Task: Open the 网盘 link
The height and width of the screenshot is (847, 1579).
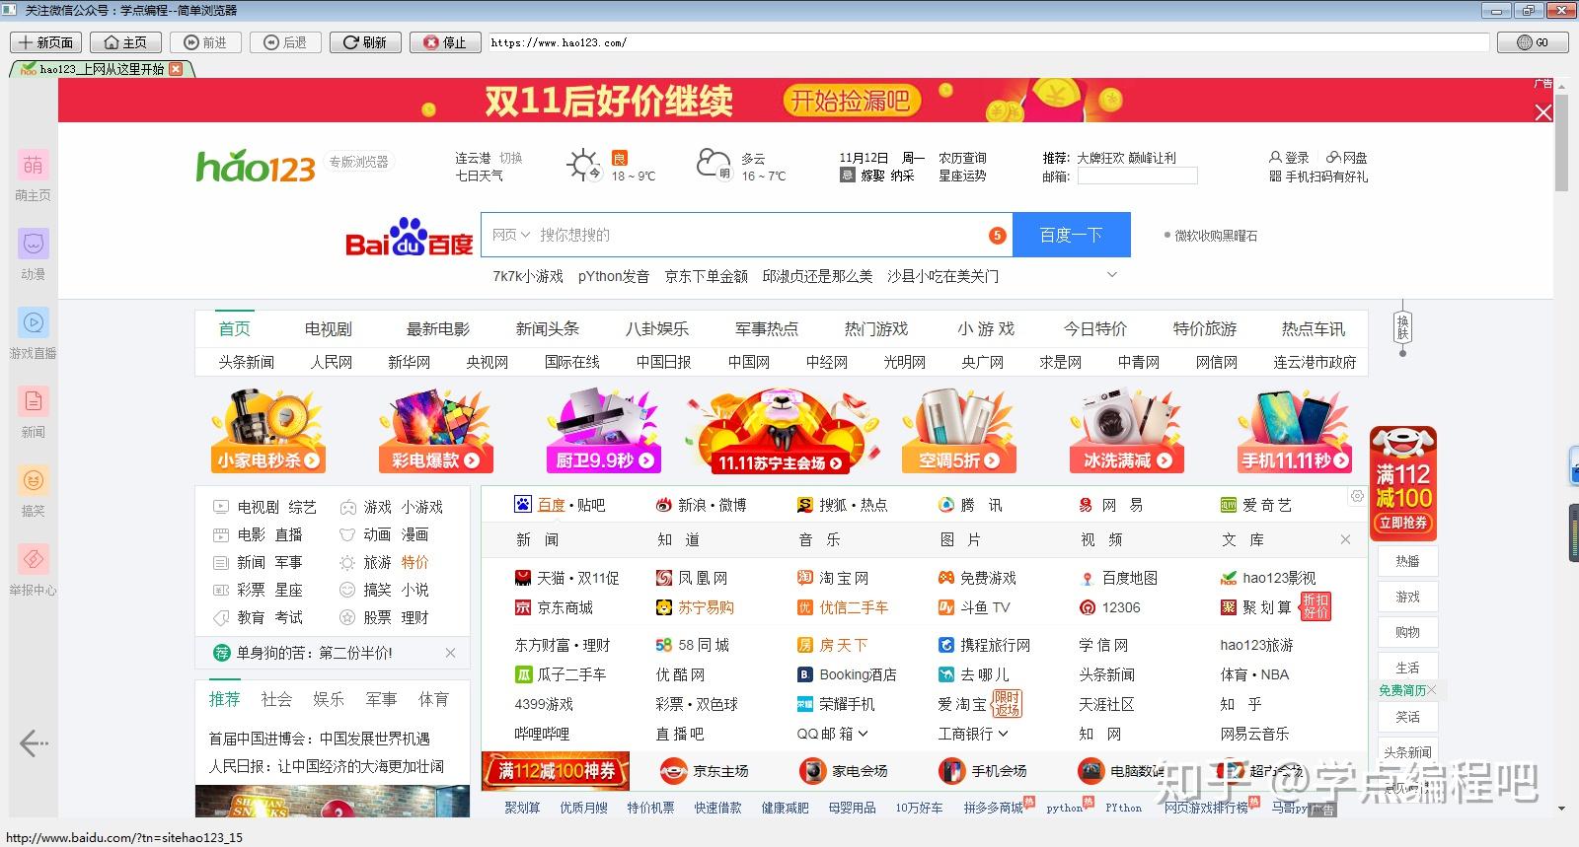Action: (1347, 158)
